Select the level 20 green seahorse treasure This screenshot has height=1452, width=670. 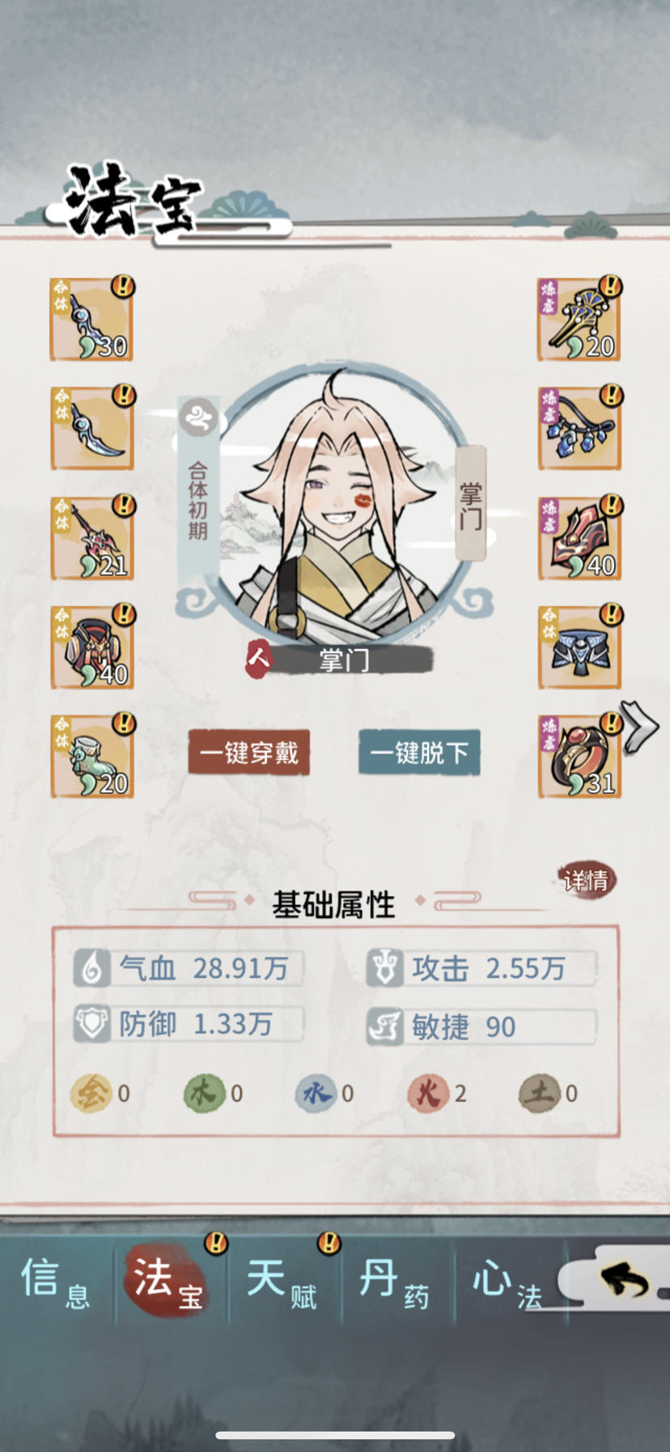[91, 757]
